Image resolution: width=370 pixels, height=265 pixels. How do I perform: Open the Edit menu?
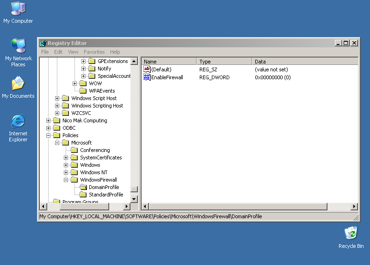(58, 52)
